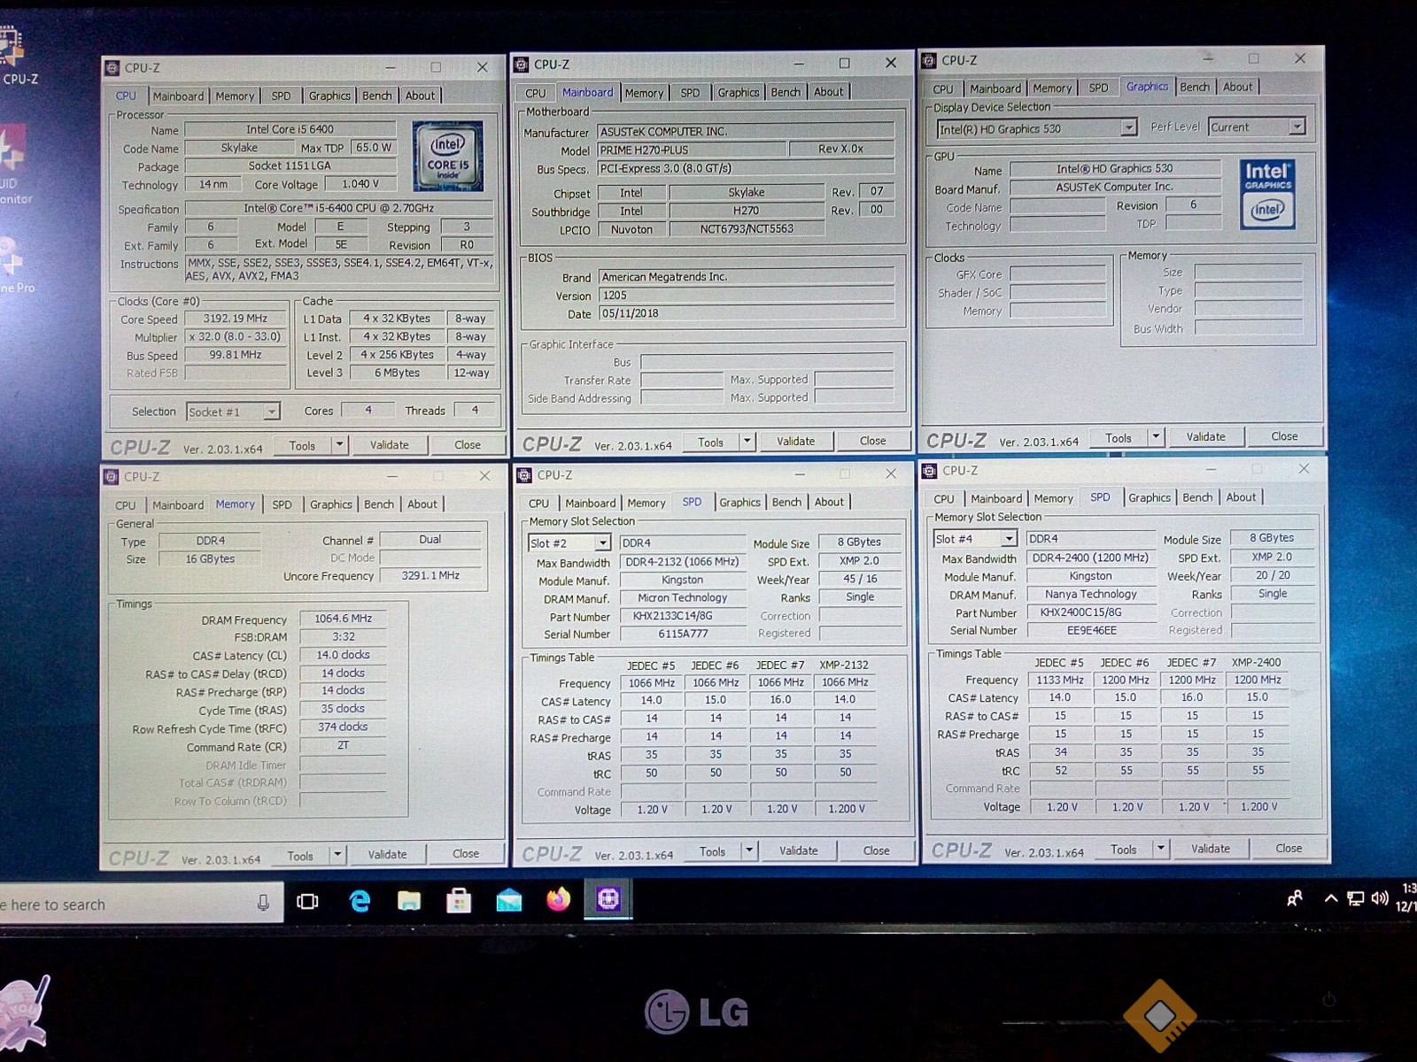Click DRAM Frequency value 1064.6 MHz
The width and height of the screenshot is (1417, 1062).
(x=343, y=619)
